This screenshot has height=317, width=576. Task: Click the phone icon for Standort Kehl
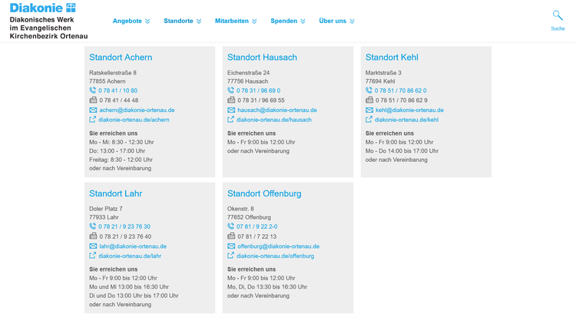pyautogui.click(x=369, y=91)
